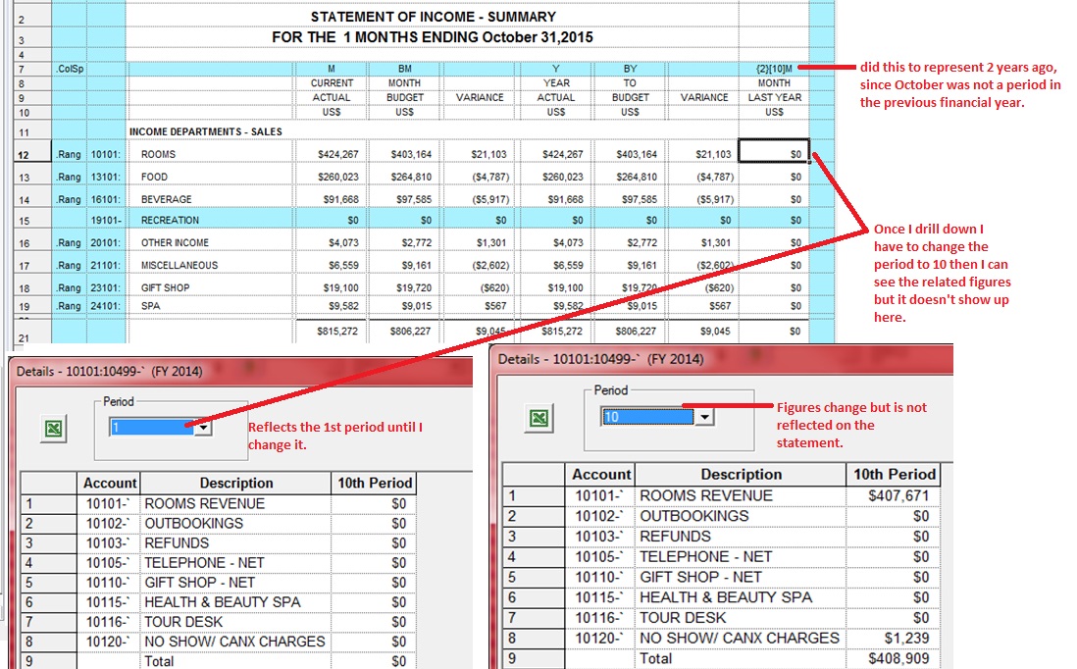Click Account column header in right dialog
1077x669 pixels.
[601, 475]
